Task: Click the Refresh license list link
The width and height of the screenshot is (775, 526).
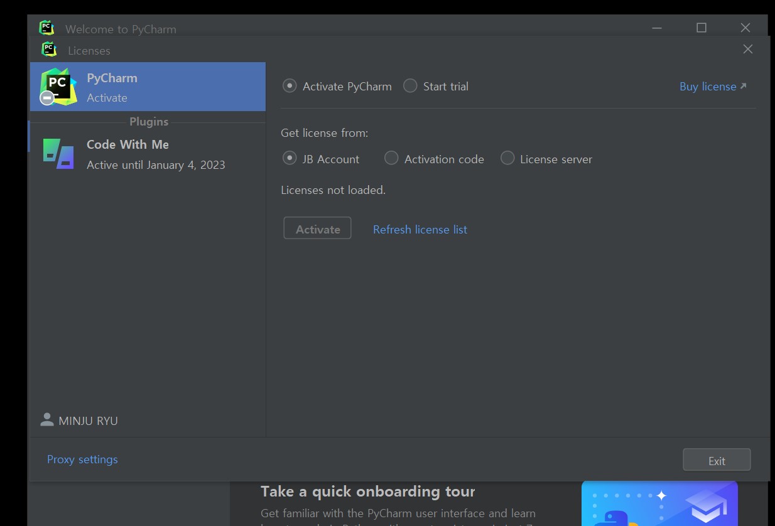Action: 420,229
